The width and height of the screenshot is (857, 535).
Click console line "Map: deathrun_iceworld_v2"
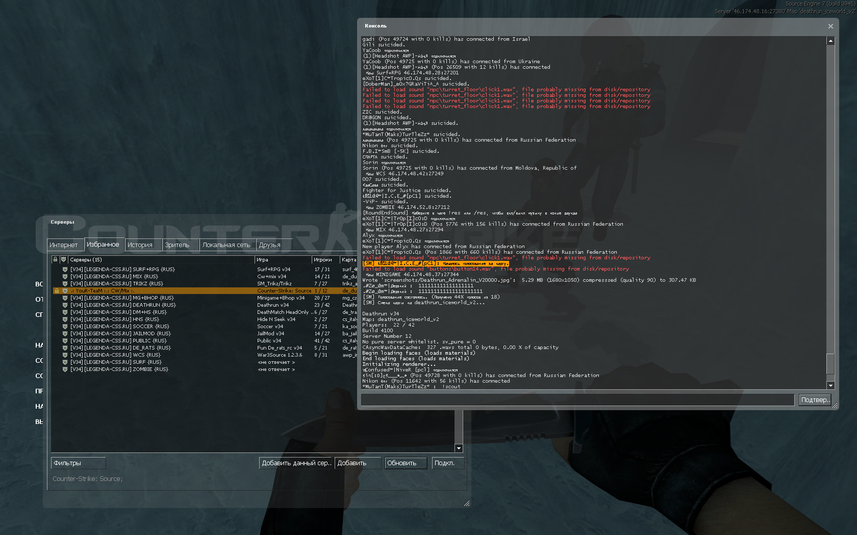(x=400, y=319)
